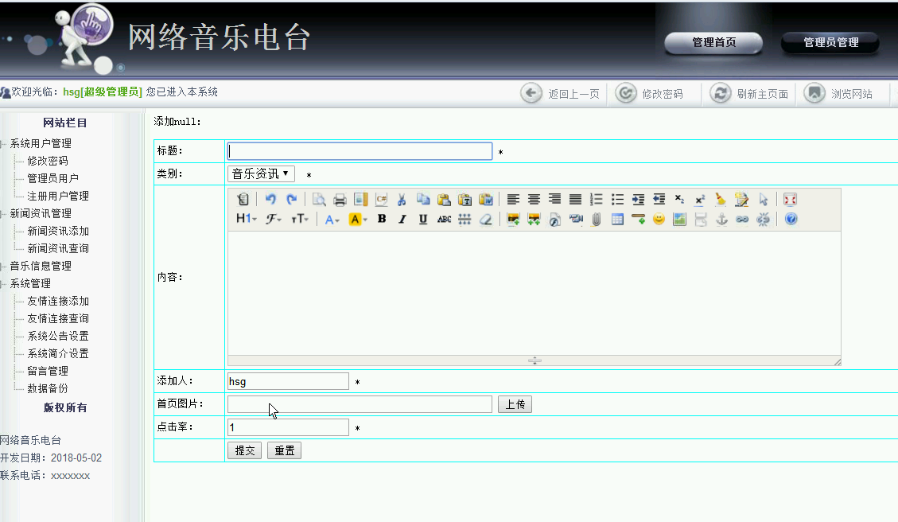The image size is (898, 522).
Task: Open the editor about/help icon
Action: point(791,219)
